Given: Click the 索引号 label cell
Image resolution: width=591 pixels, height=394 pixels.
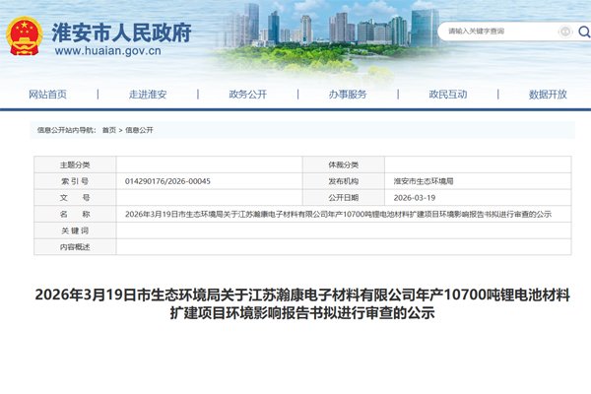Looking at the screenshot, I should [75, 181].
